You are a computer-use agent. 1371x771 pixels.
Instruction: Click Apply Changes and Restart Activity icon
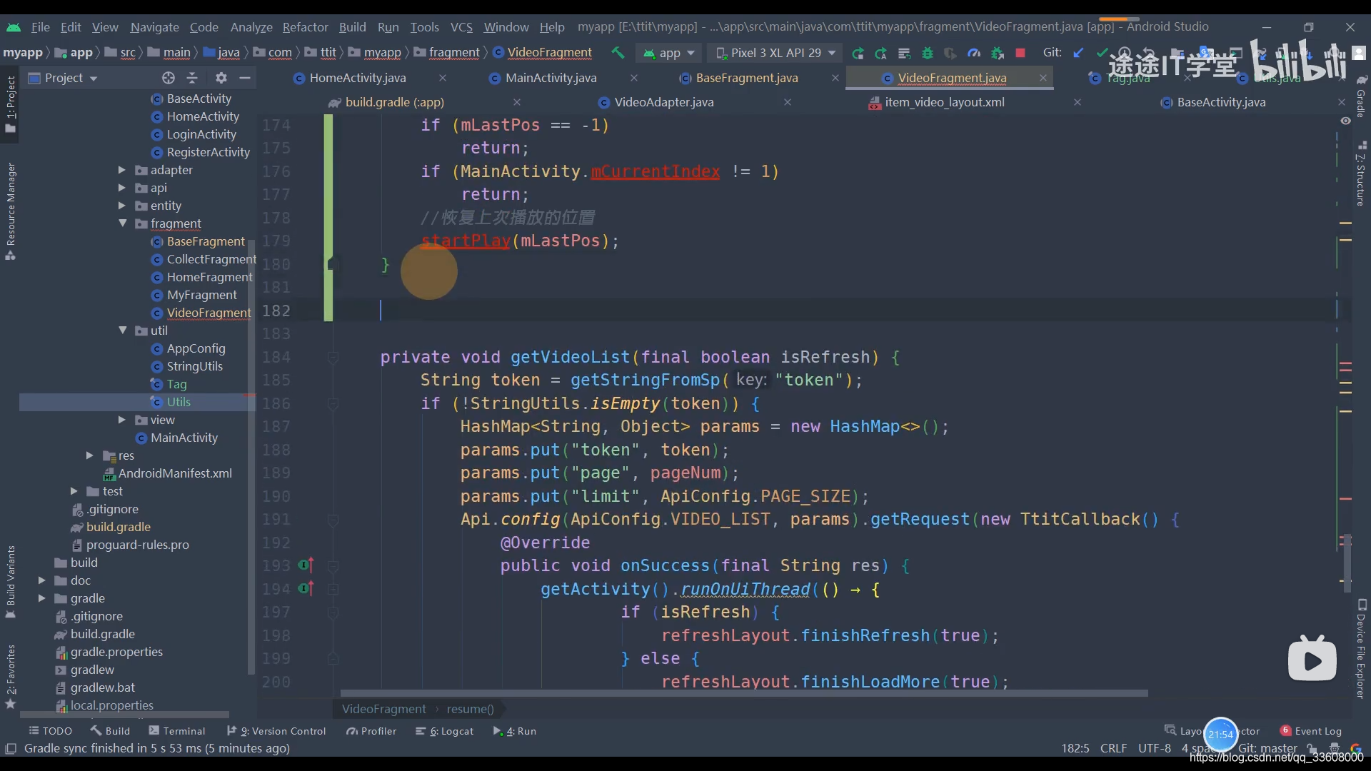(x=881, y=53)
